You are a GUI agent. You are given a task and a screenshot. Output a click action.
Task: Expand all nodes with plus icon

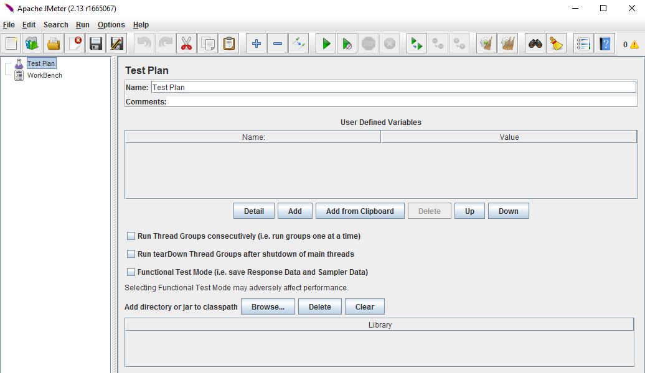click(x=257, y=44)
